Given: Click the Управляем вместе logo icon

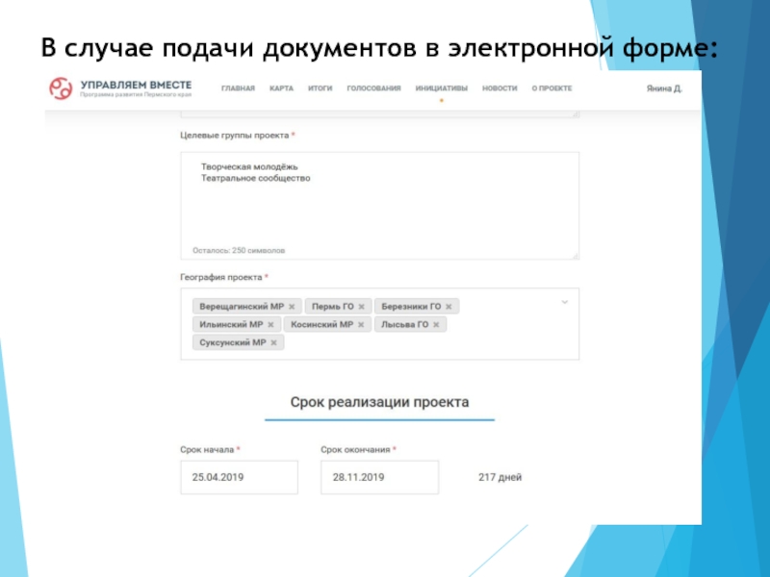Looking at the screenshot, I should click(61, 88).
